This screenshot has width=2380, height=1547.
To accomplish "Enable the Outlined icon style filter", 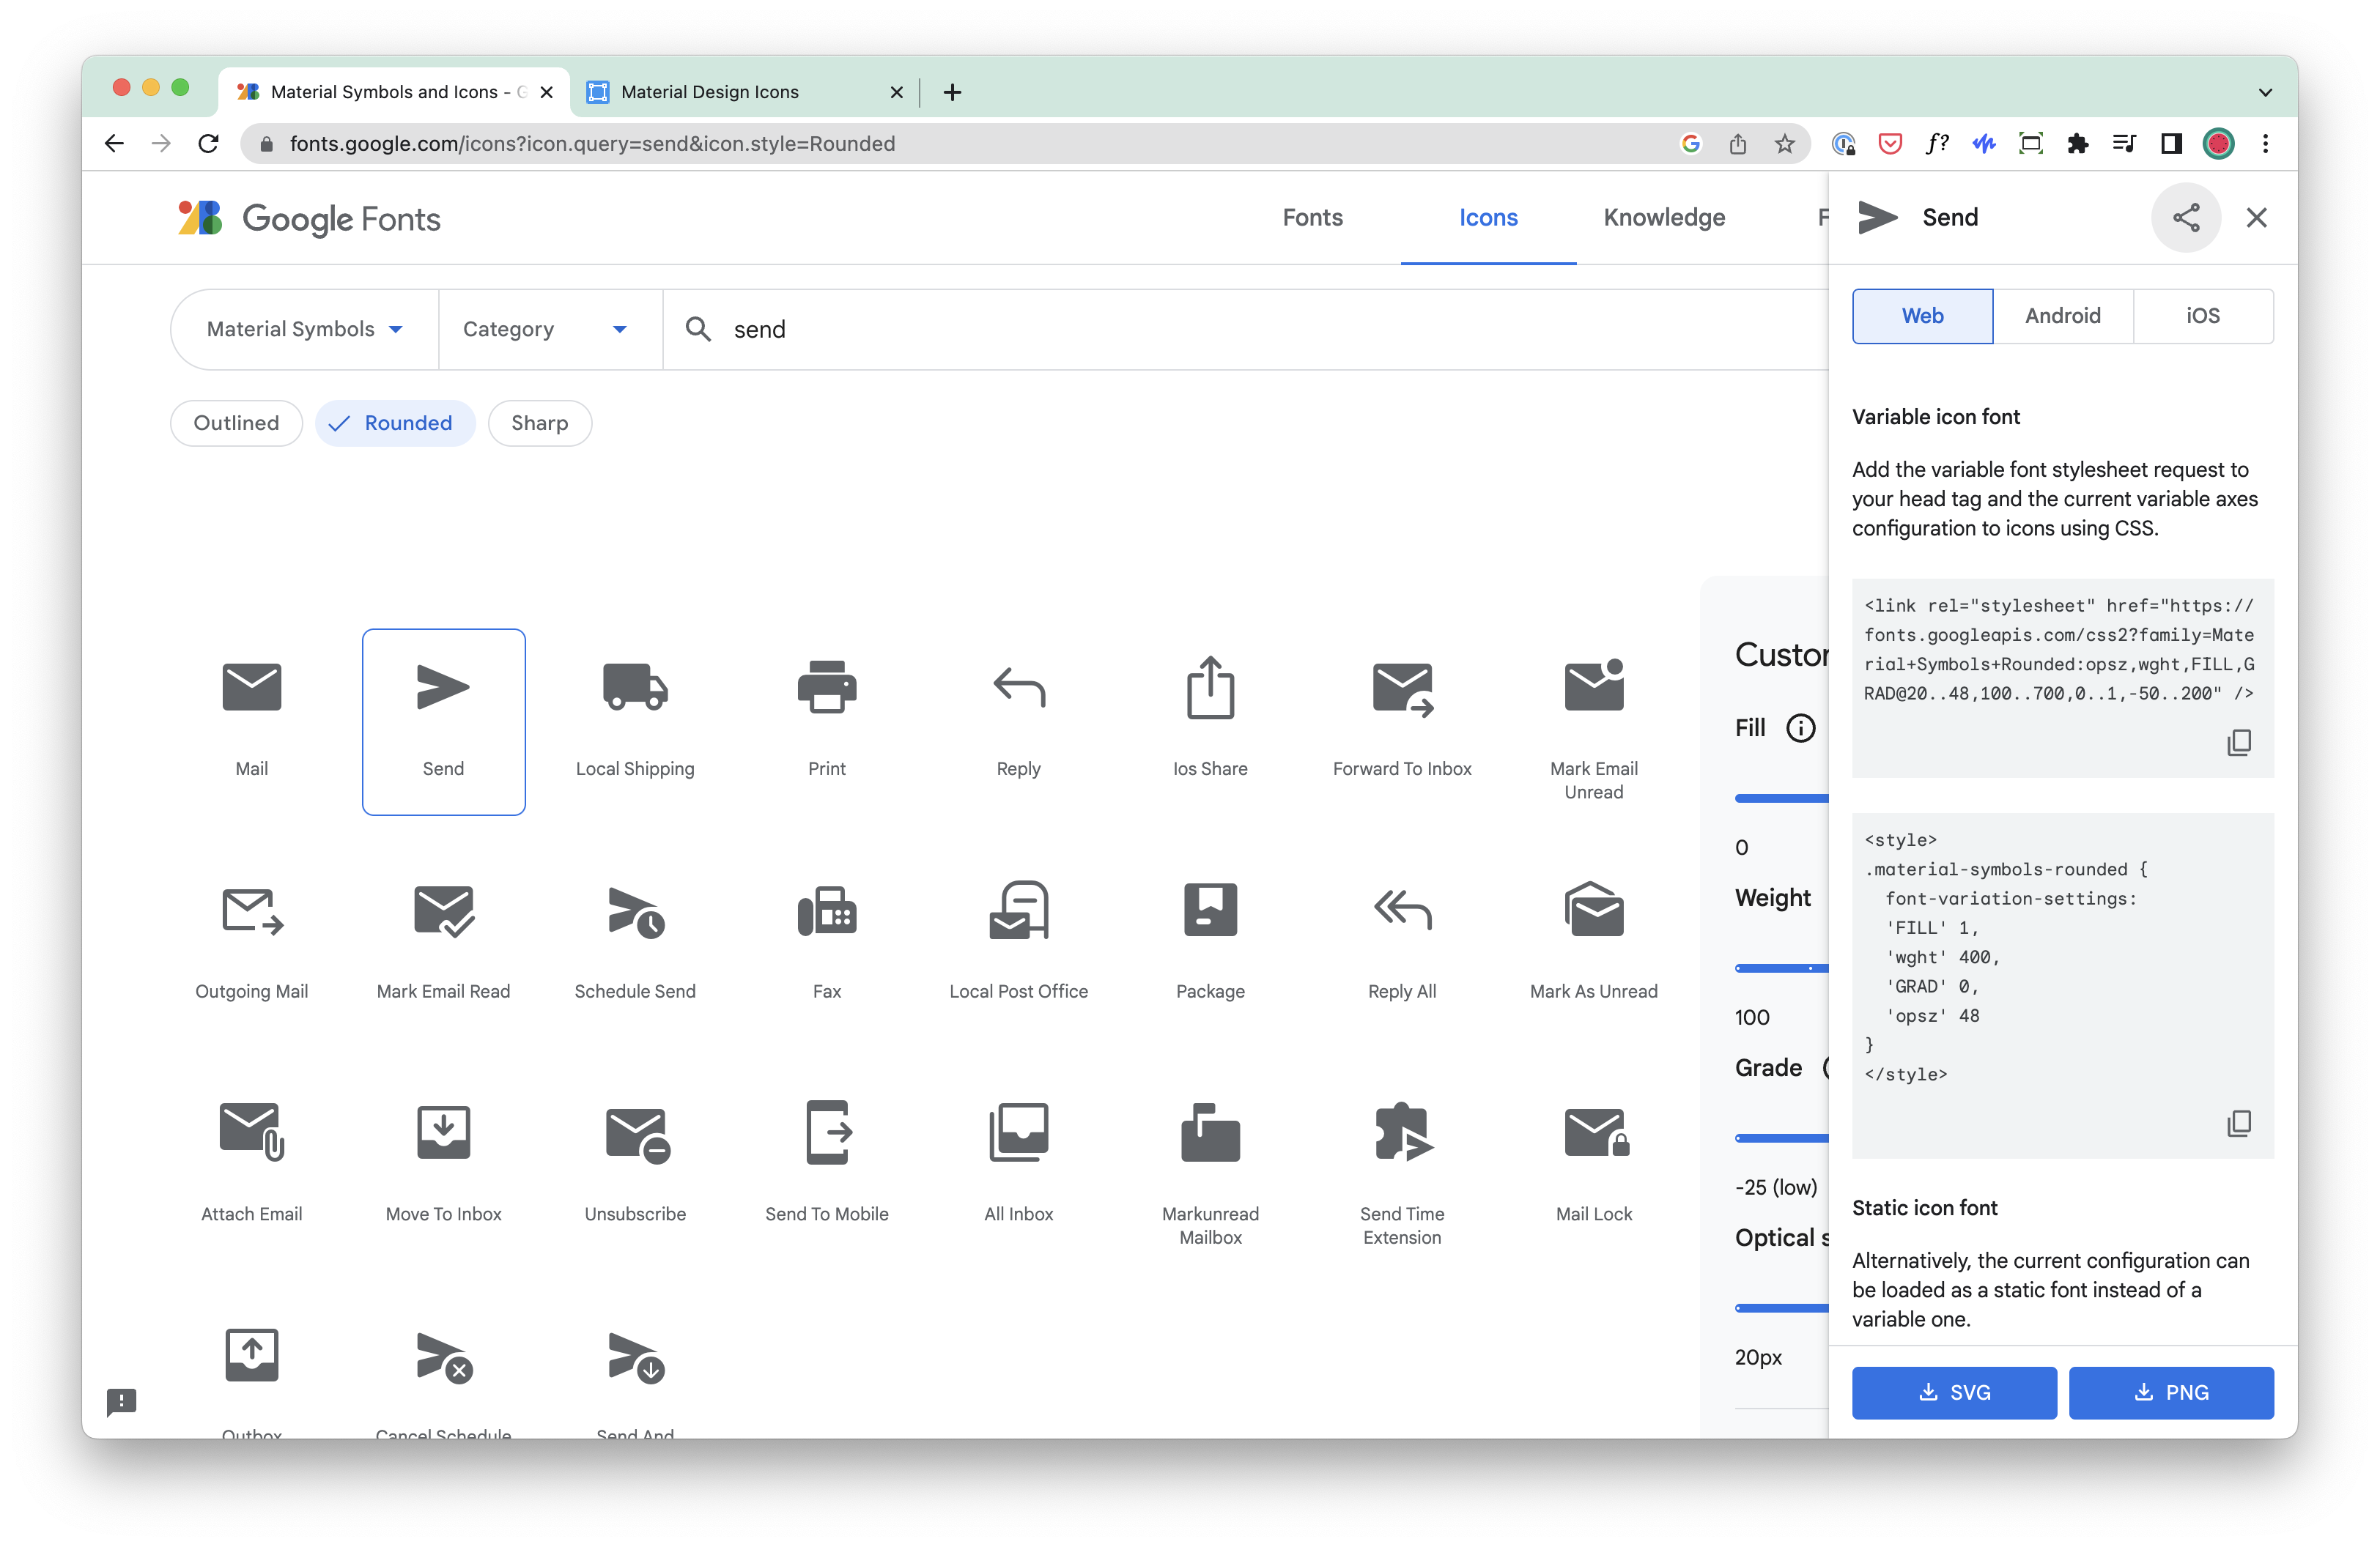I will [x=236, y=423].
